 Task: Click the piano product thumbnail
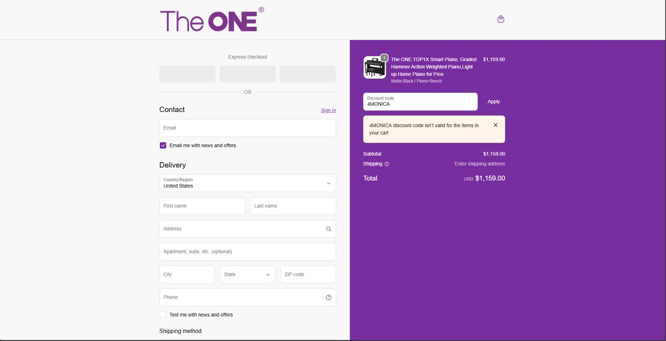pyautogui.click(x=375, y=67)
